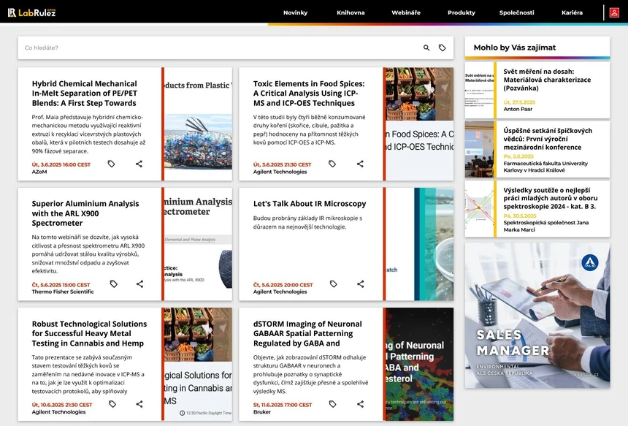This screenshot has width=628, height=426.
Task: Open the Kariéra menu
Action: [572, 12]
